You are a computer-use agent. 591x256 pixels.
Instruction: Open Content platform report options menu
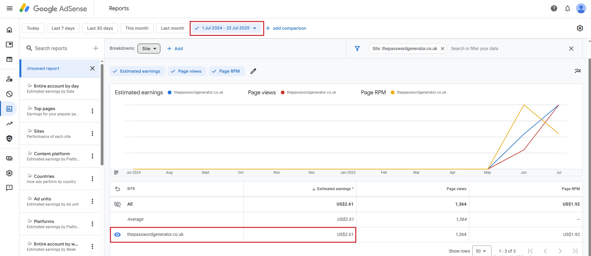pyautogui.click(x=92, y=156)
